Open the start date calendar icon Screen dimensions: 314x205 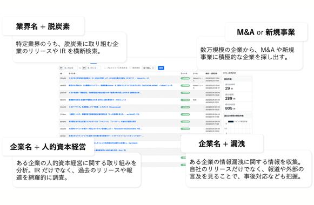click(61, 68)
